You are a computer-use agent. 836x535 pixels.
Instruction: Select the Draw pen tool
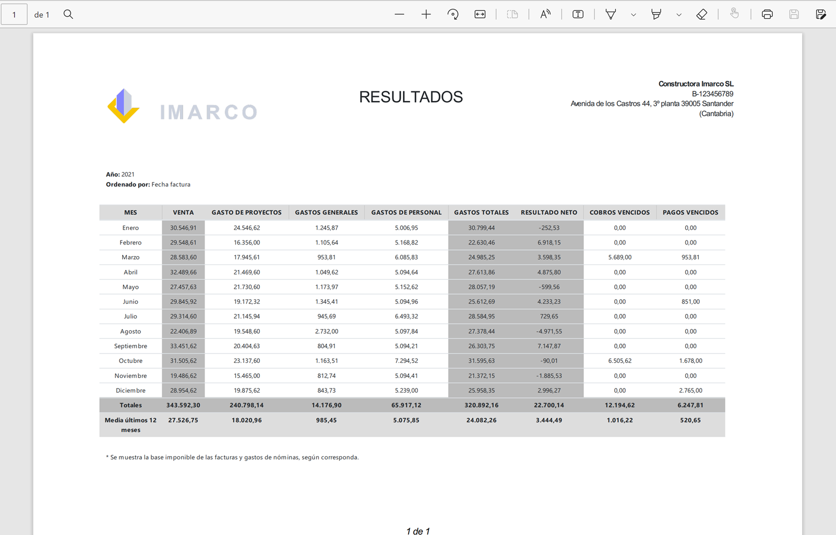[x=611, y=14]
